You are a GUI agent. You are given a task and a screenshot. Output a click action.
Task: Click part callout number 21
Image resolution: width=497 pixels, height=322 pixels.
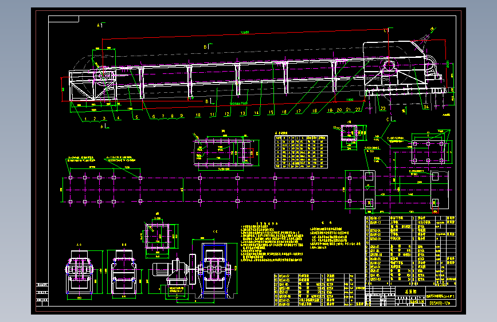[349, 109]
